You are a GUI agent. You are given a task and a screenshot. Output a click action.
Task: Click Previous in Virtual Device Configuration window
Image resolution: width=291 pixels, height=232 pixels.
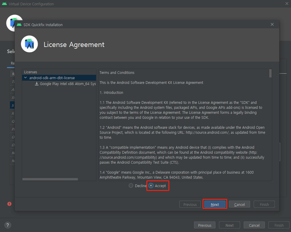coord(205,225)
